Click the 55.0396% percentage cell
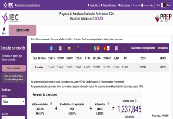This screenshot has height=119, width=173. 97,67
